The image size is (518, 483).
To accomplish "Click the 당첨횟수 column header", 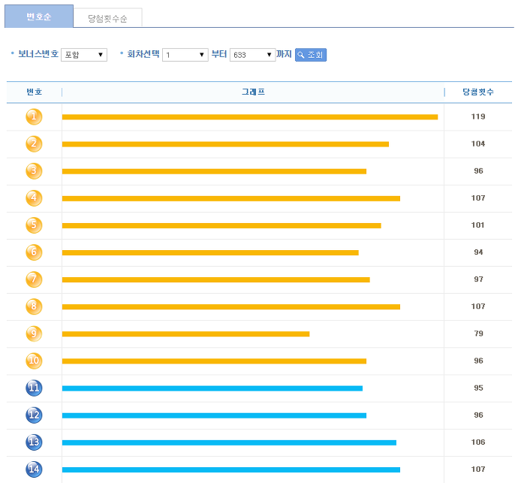I will [x=478, y=92].
